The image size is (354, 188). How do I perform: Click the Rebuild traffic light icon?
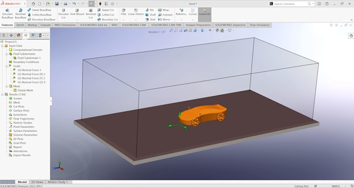coord(100,4)
